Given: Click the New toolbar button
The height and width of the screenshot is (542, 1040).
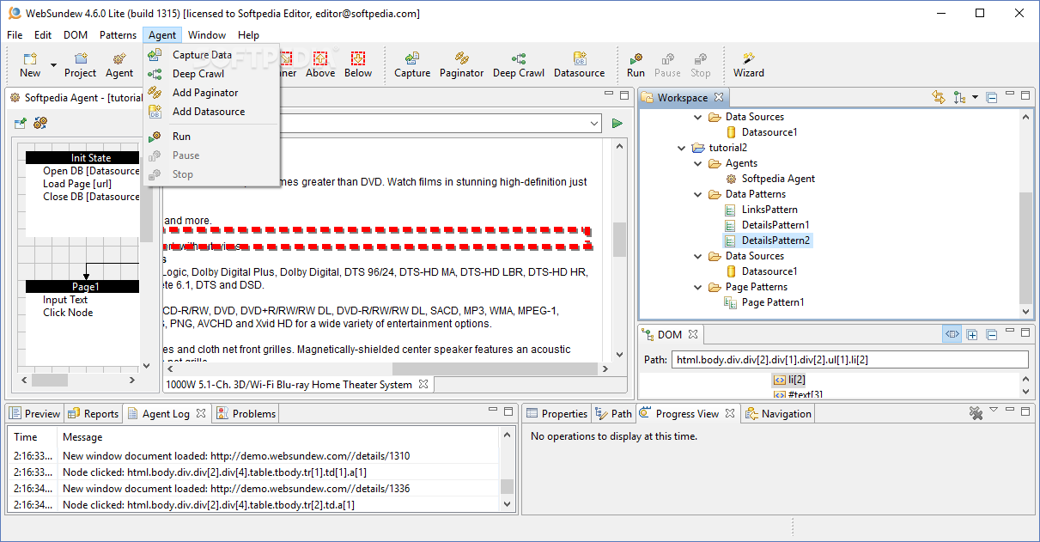Looking at the screenshot, I should coord(30,65).
